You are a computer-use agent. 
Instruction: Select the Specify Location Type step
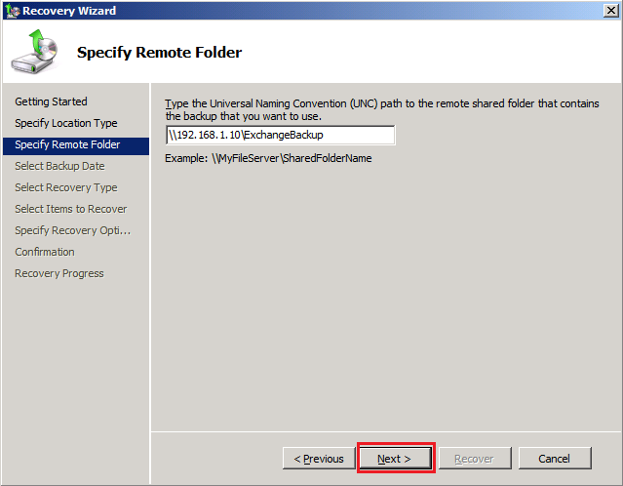point(65,123)
